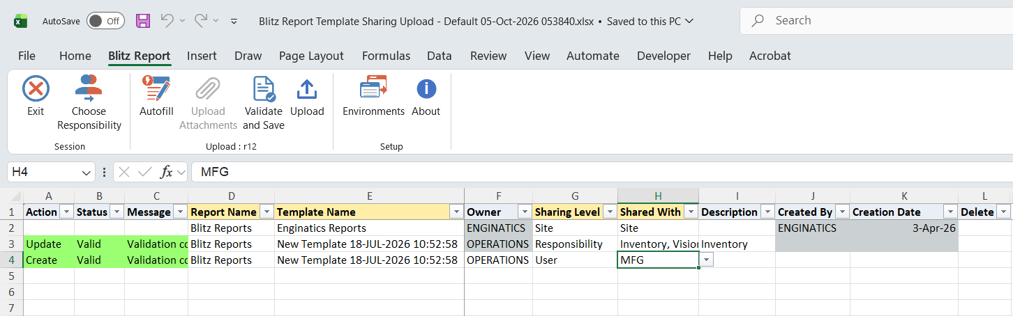Click the Exit icon in Session group

click(x=36, y=89)
